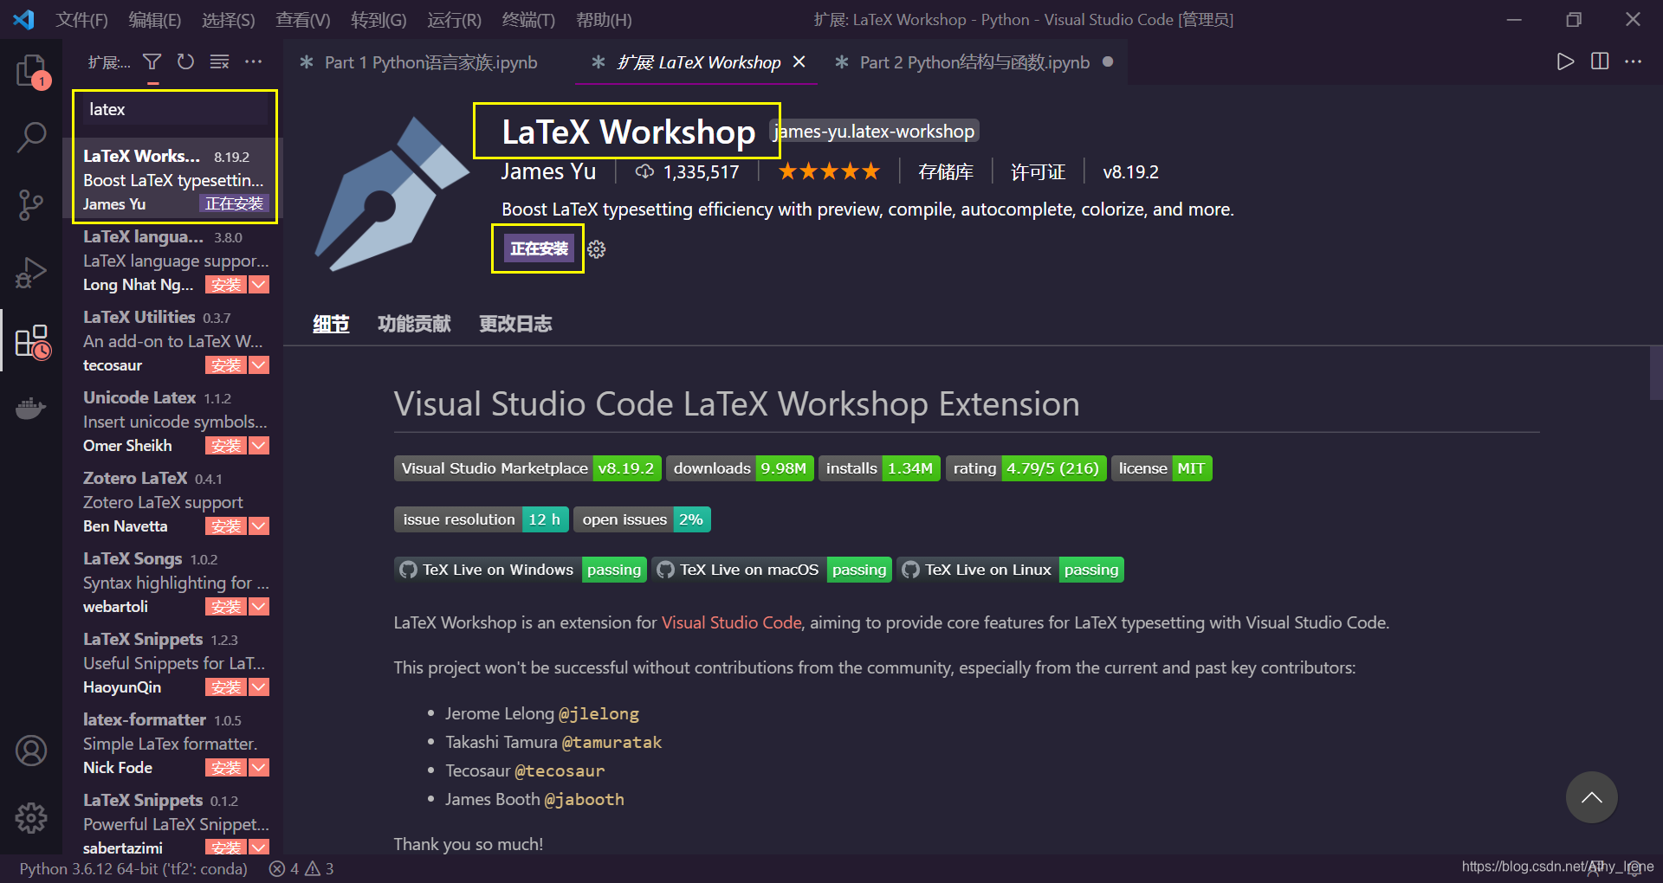Click the Python 3.6.12 interpreter status item
Image resolution: width=1663 pixels, height=883 pixels.
133,868
